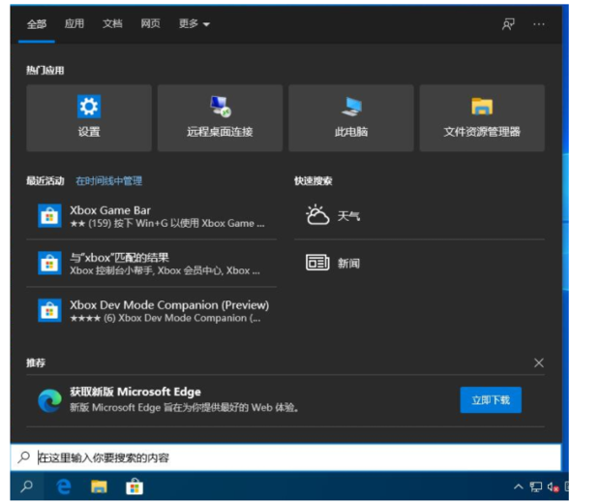Viewport: 600px width, 503px height.
Task: Dismiss the 推荐 section with X
Action: (x=539, y=362)
